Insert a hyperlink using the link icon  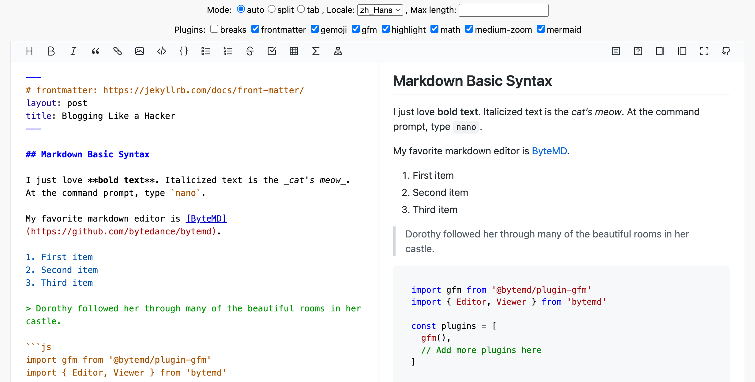(x=118, y=51)
